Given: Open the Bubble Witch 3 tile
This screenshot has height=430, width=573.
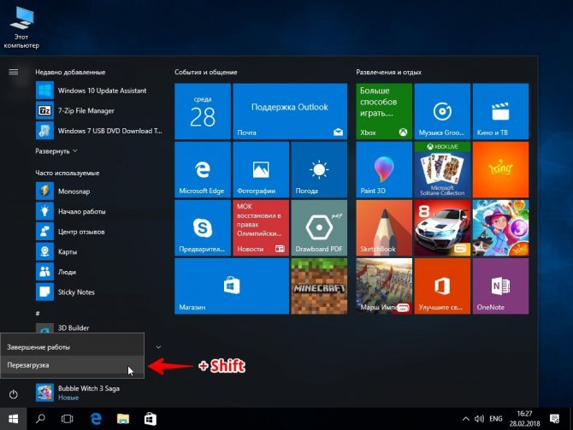Looking at the screenshot, I should click(x=500, y=227).
